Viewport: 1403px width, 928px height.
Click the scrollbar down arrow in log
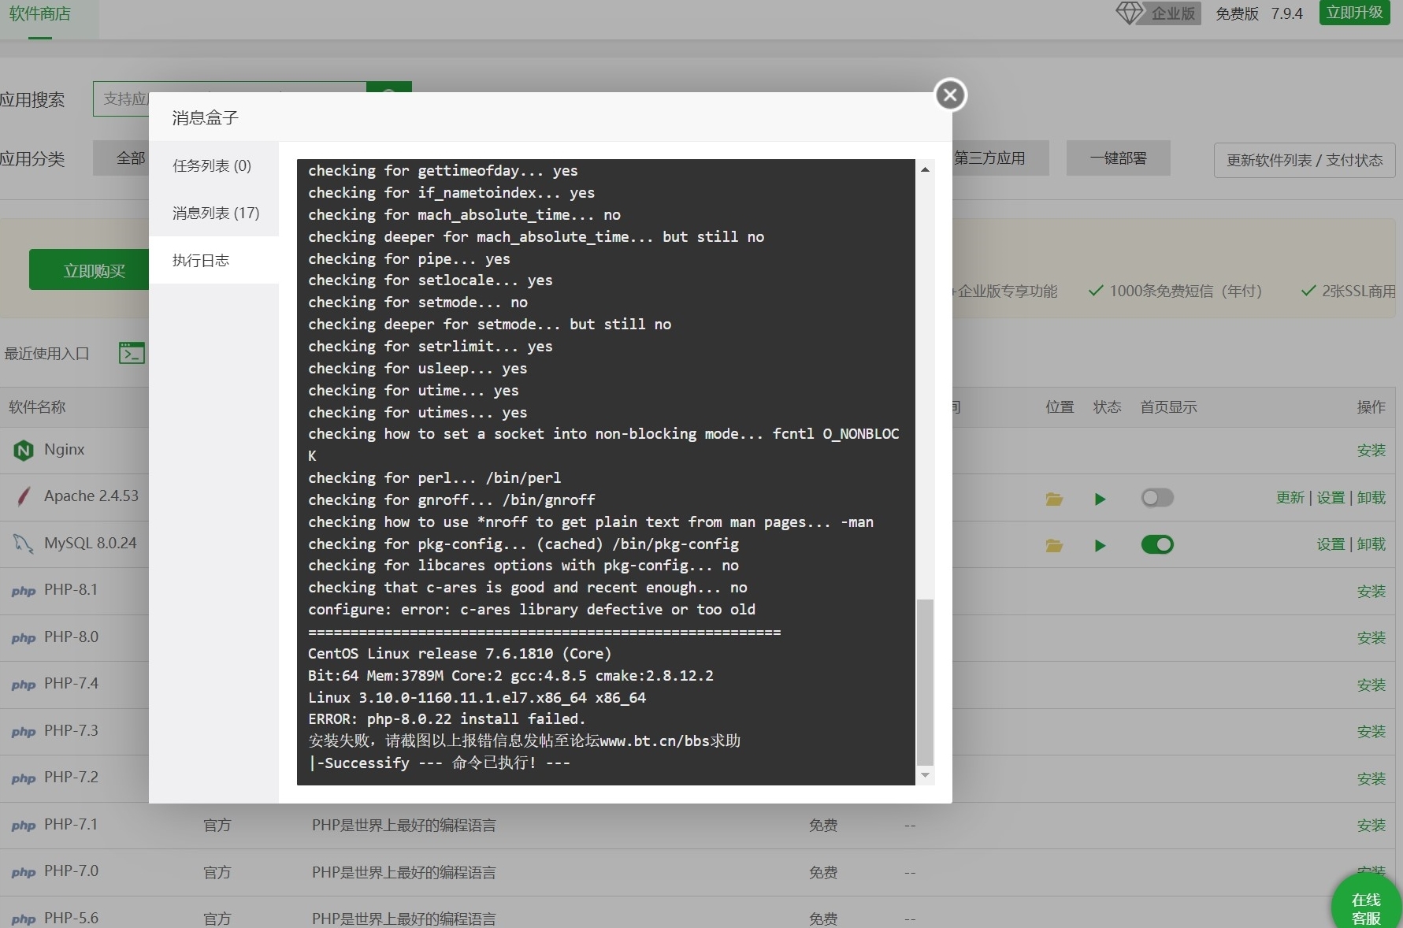click(925, 775)
